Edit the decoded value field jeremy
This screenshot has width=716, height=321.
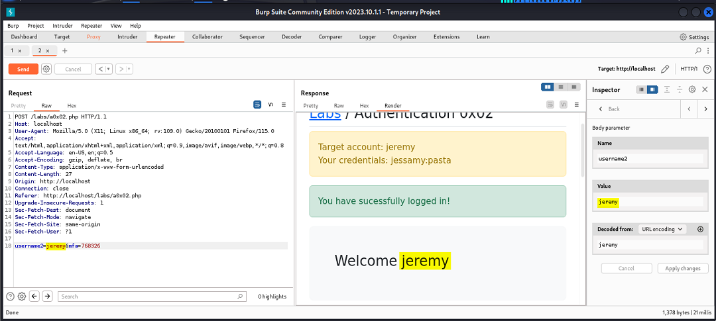650,245
